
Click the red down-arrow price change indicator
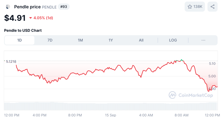31,18
